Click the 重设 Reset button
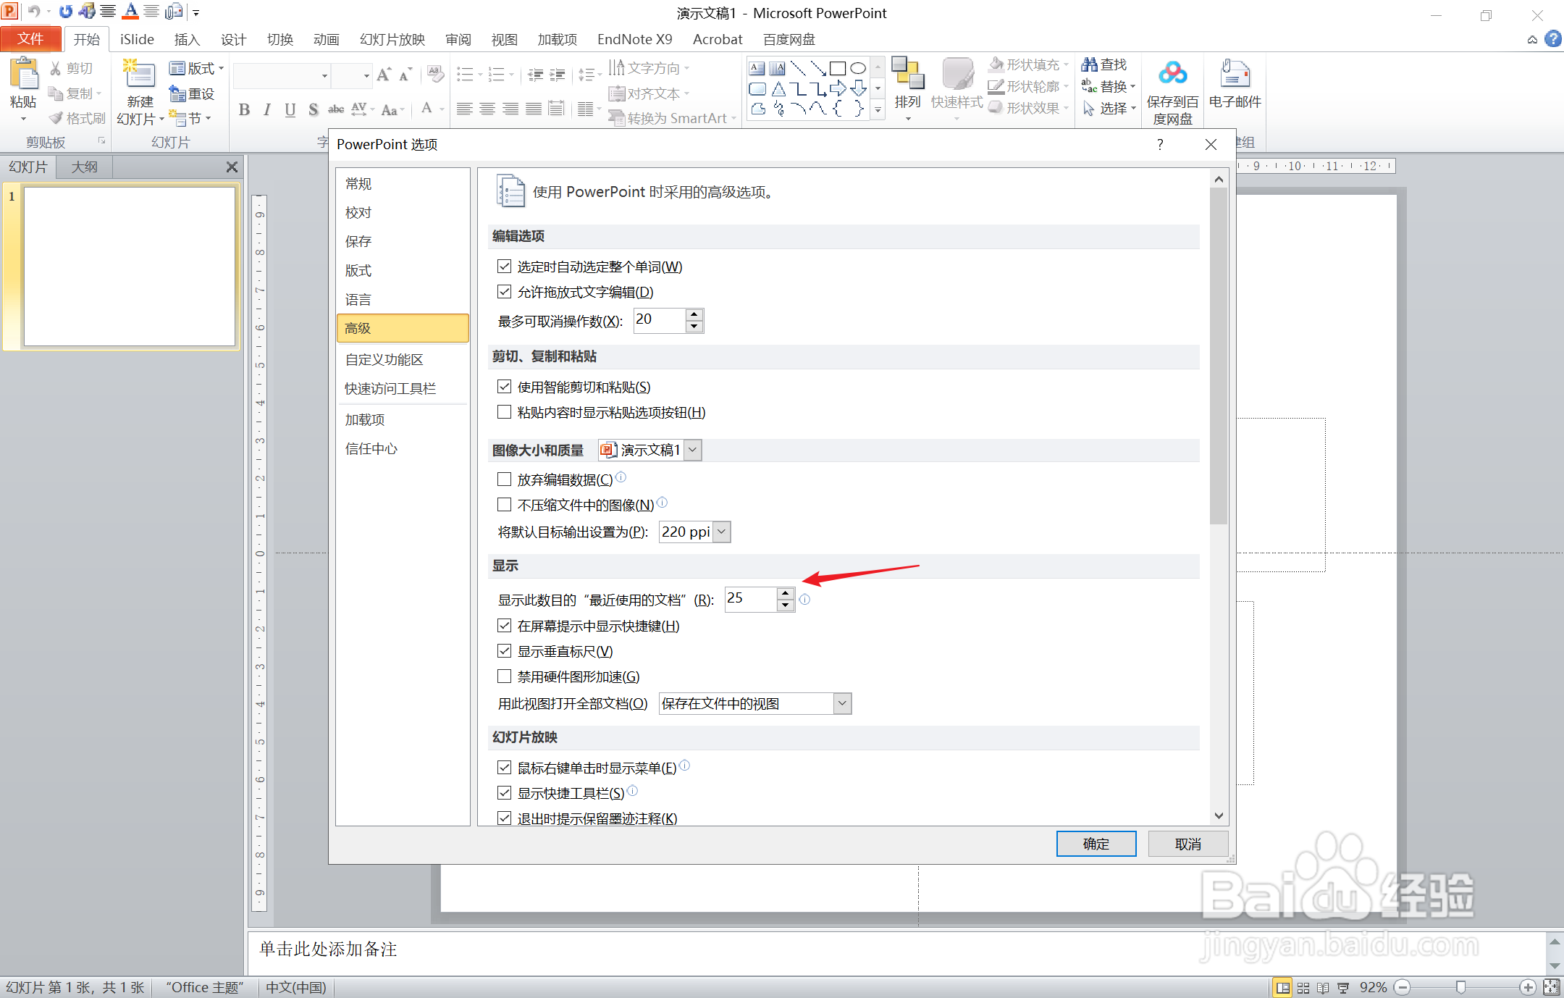The height and width of the screenshot is (998, 1564). click(x=192, y=93)
